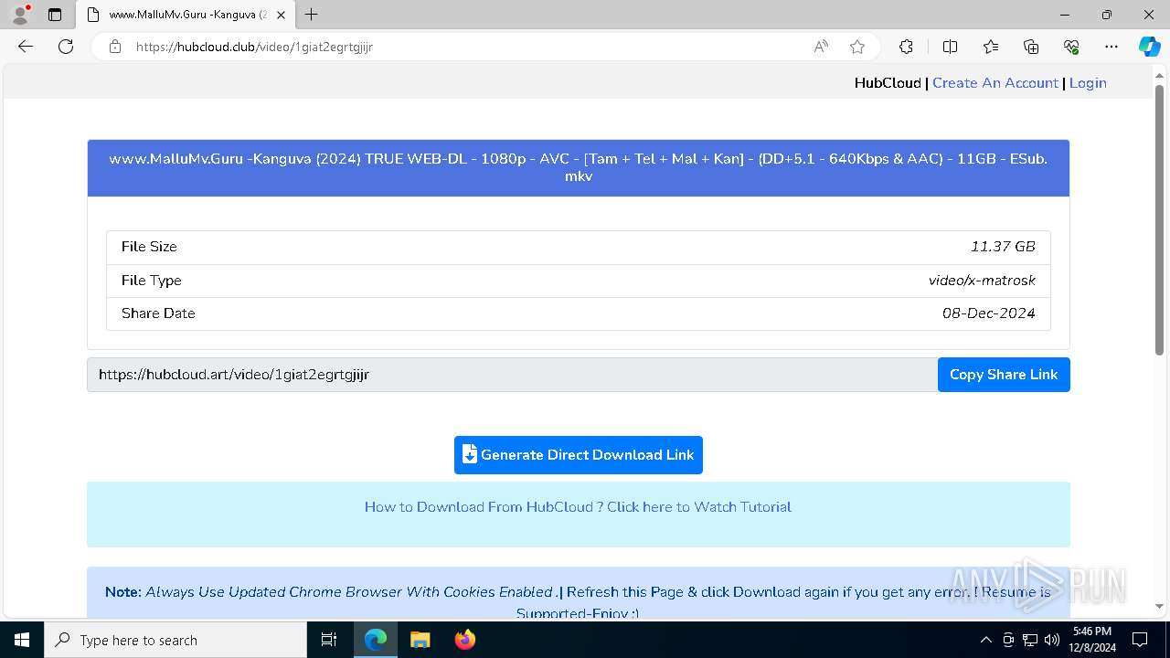Screen dimensions: 1170x658
Task: Click the Kanguva file name title
Action: [x=579, y=167]
